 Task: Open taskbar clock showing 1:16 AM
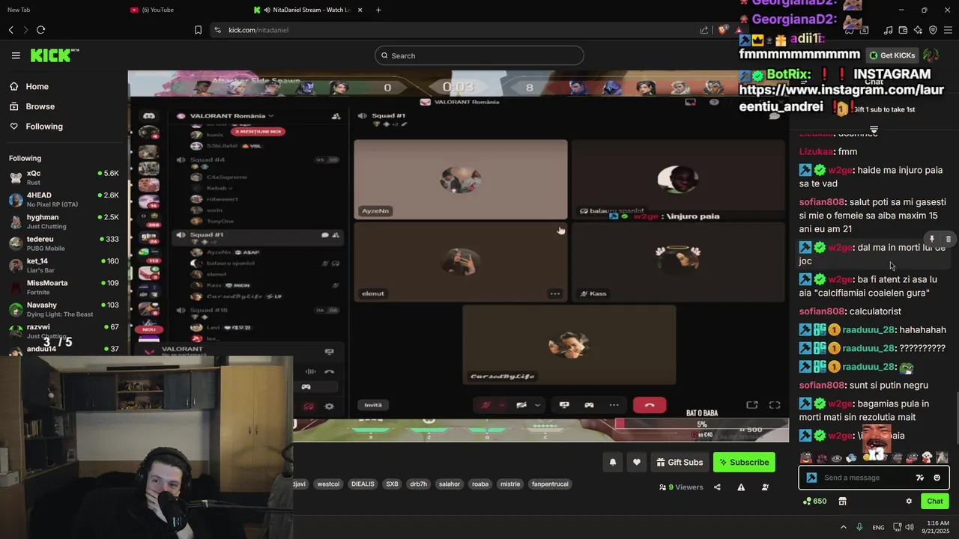[x=936, y=527]
